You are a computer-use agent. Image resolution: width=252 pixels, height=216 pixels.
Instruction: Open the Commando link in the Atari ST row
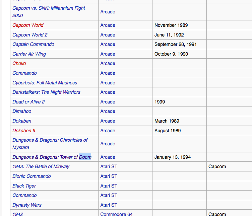click(24, 195)
